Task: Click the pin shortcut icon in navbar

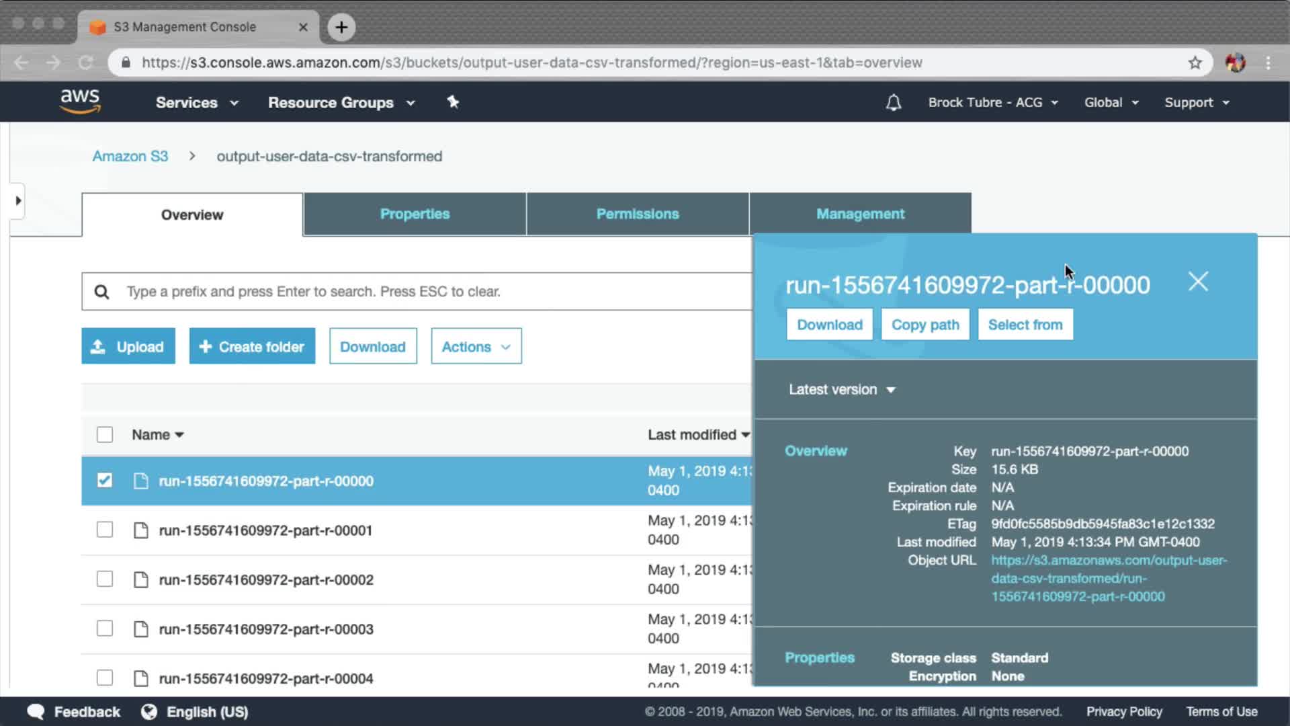Action: point(453,102)
